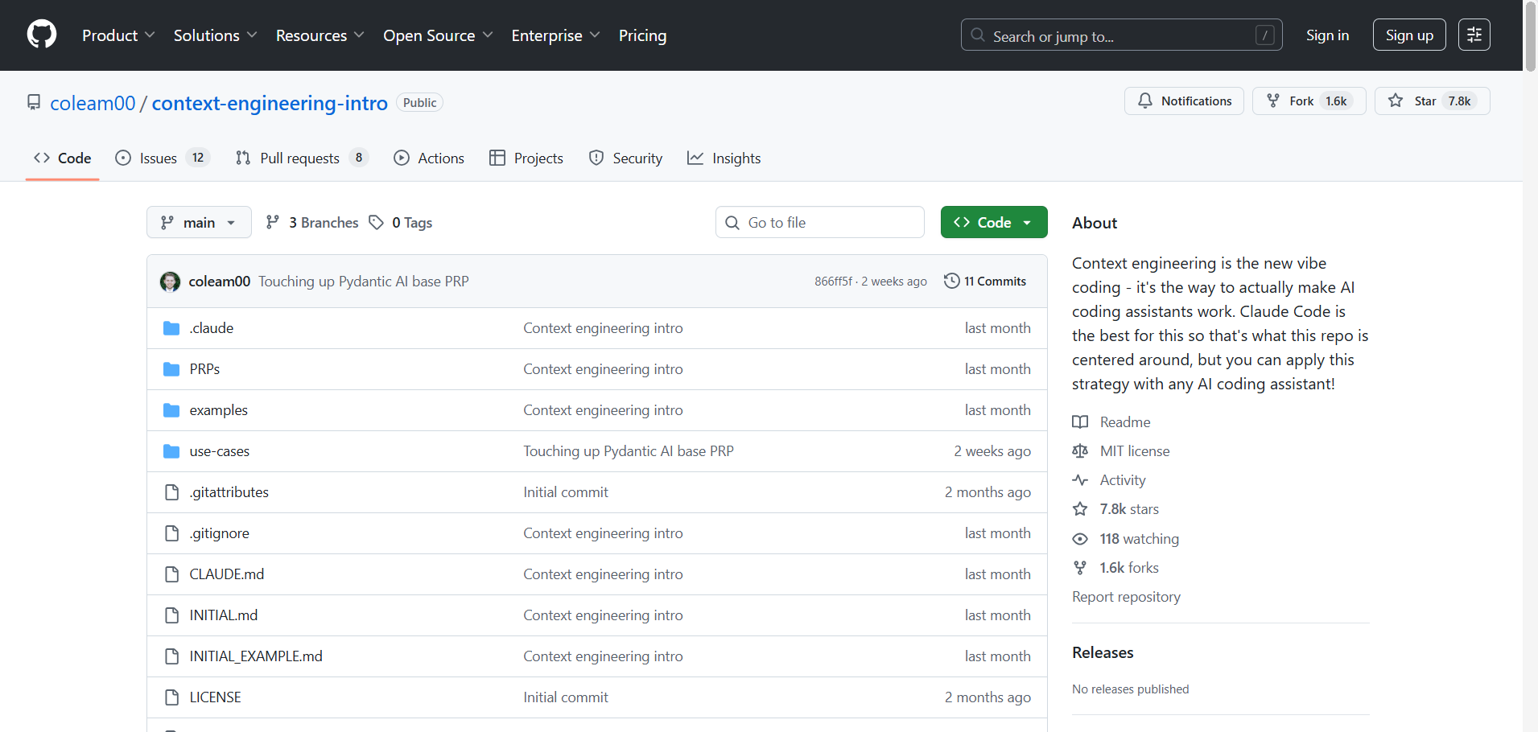Open the Pull requests tab

301,158
